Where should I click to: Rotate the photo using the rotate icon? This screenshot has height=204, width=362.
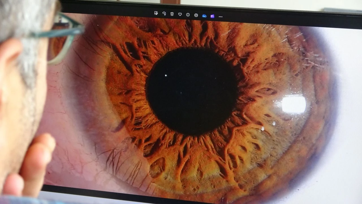(x=164, y=14)
